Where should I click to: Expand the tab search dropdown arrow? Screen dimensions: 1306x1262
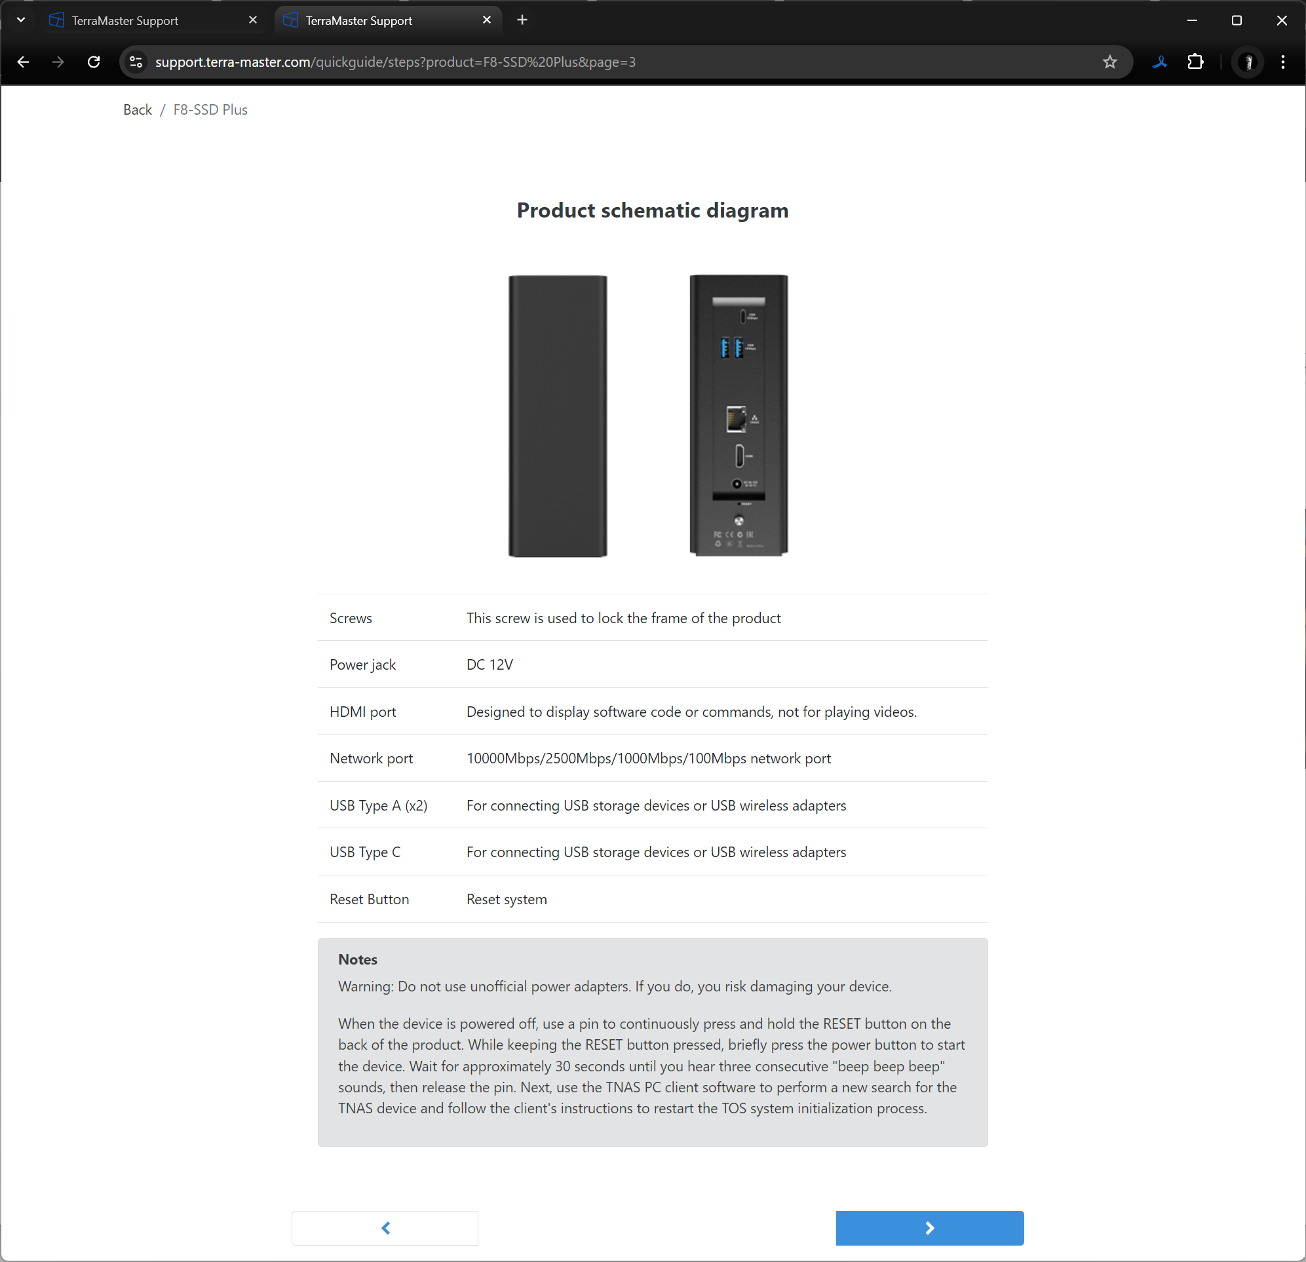coord(21,20)
